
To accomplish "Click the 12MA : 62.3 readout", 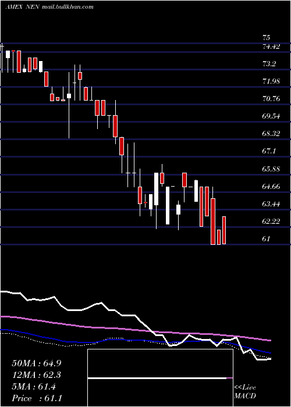I will tap(37, 375).
